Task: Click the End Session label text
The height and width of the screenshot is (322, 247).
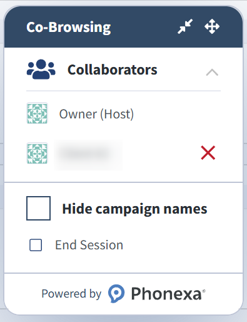Action: point(89,245)
